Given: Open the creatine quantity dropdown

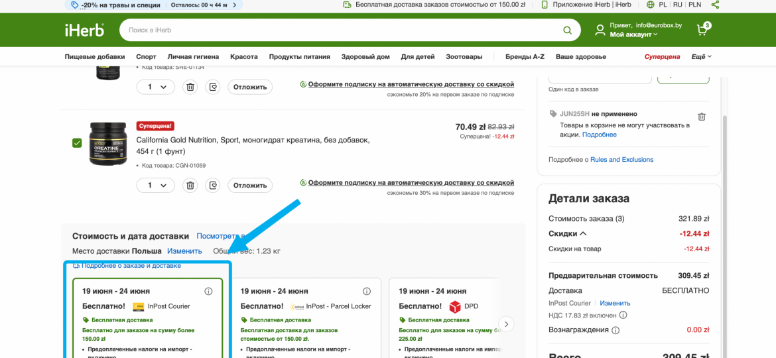Looking at the screenshot, I should (155, 186).
